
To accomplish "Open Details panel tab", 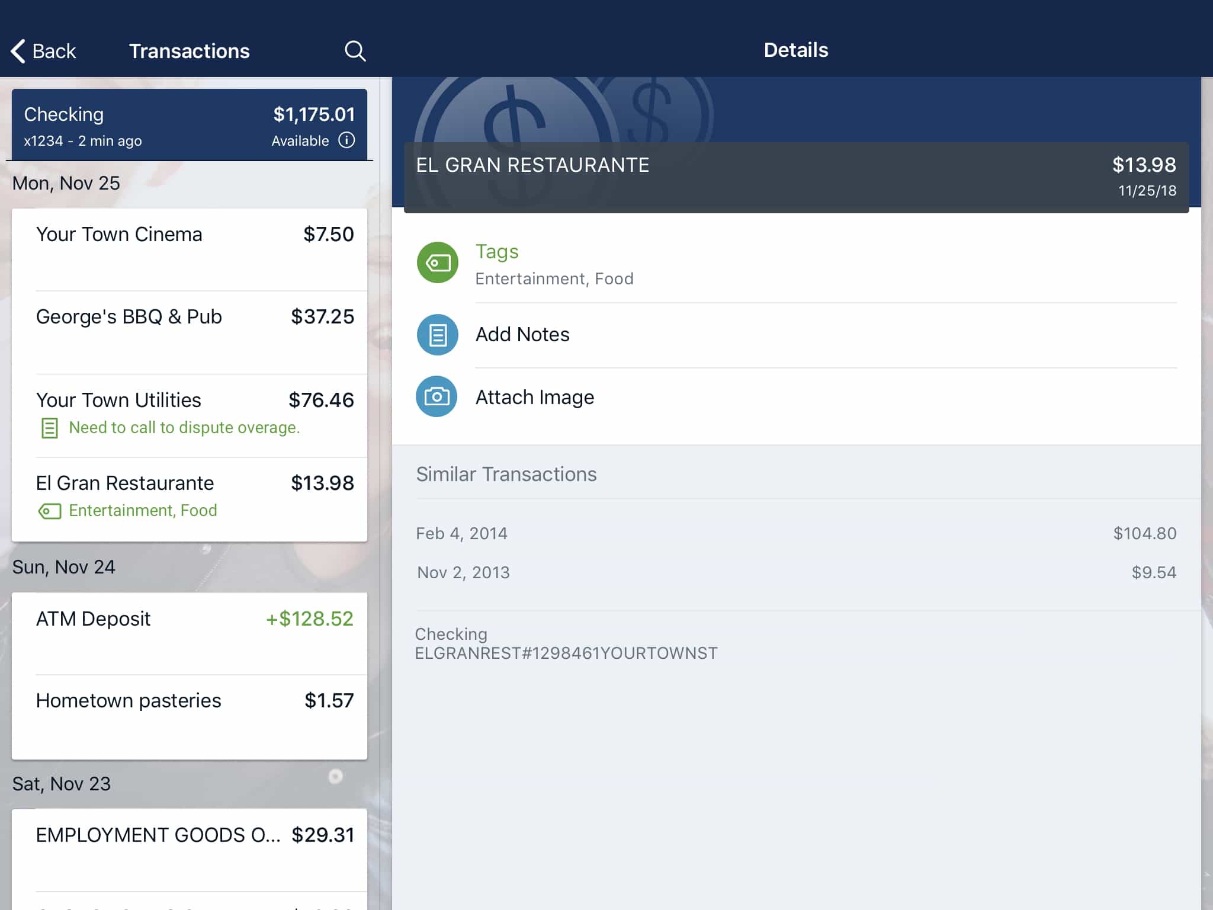I will tap(797, 50).
